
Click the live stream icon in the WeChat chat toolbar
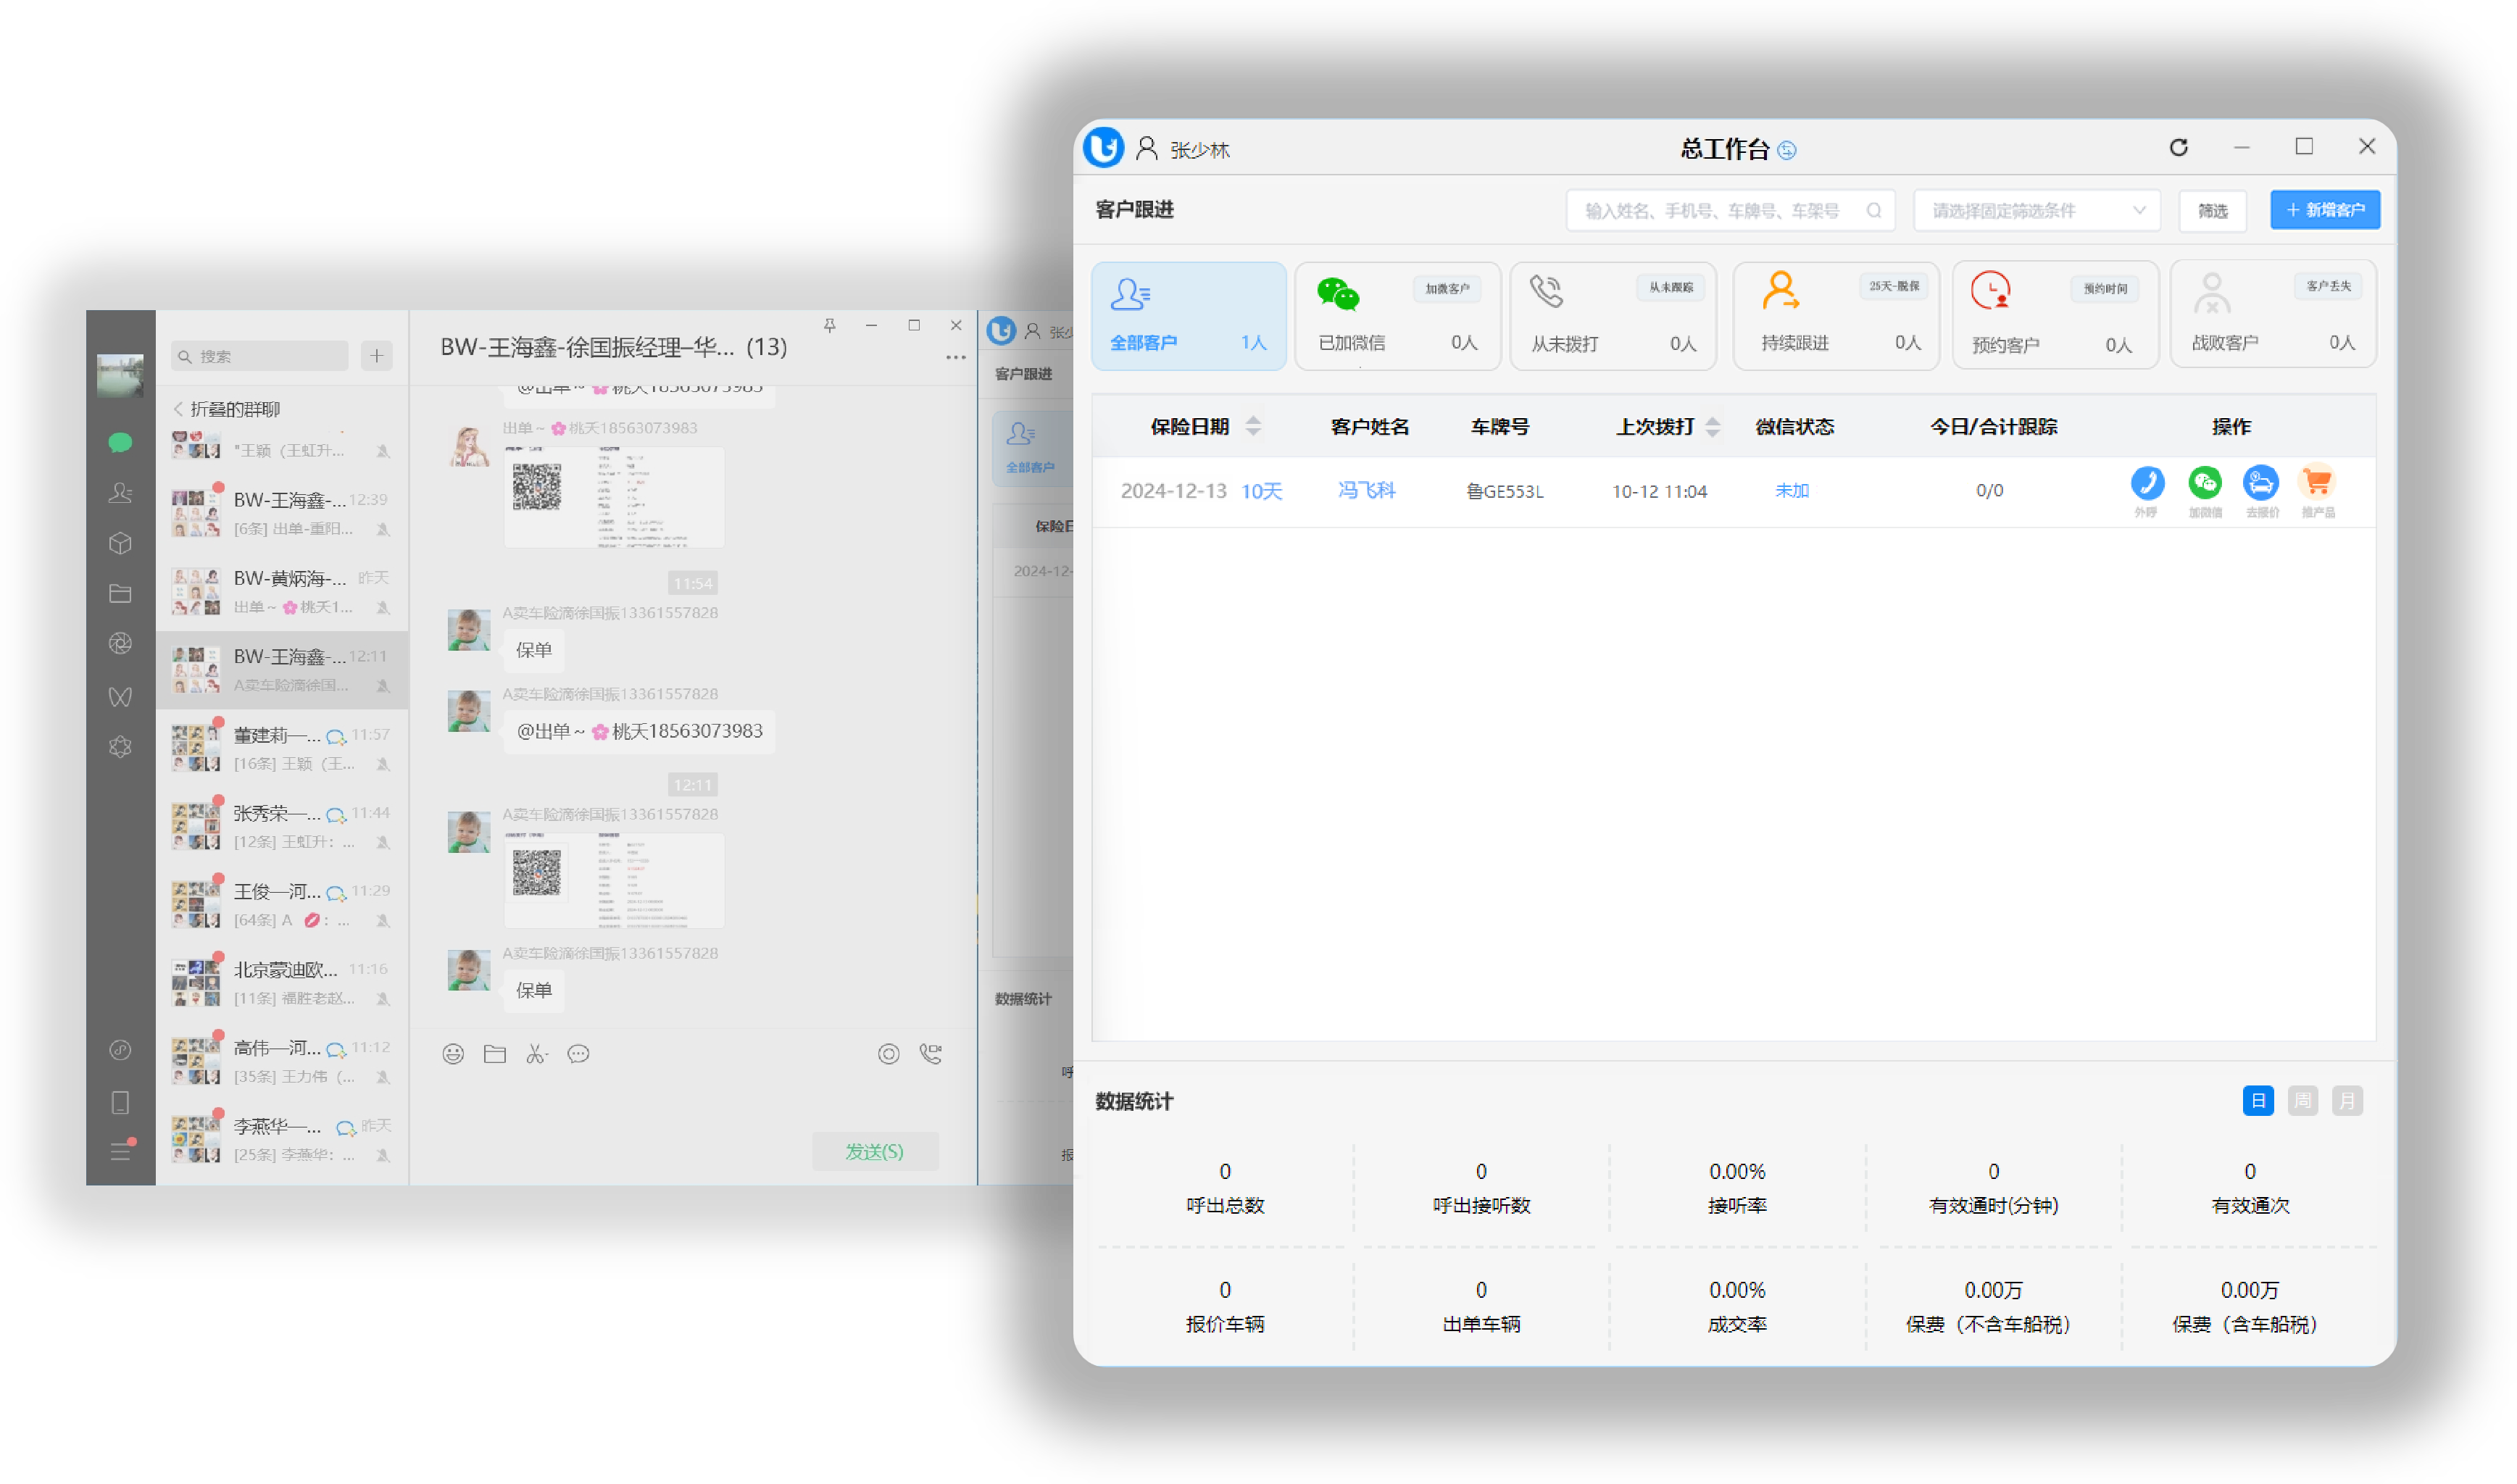point(889,1054)
